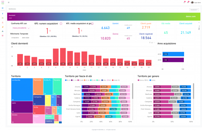Toggle the 18-24 legend item
Screen dimensions: 202x132
click(68, 80)
